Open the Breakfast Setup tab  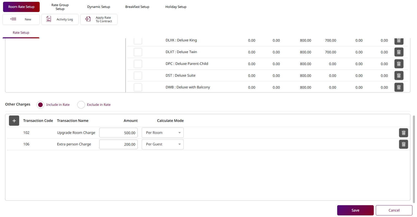pyautogui.click(x=137, y=7)
